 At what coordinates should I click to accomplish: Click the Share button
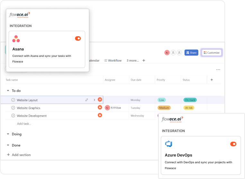[191, 53]
